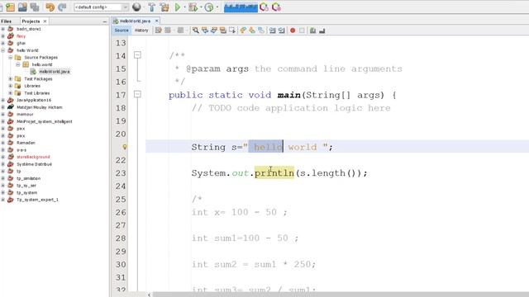Open the Debug Project dropdown arrow
The width and height of the screenshot is (529, 297).
click(x=201, y=7)
